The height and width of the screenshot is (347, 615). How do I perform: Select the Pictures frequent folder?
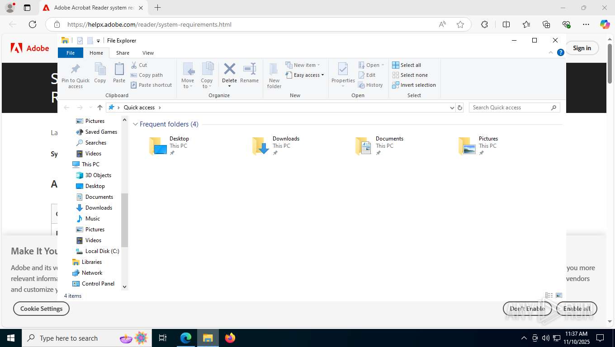click(478, 145)
